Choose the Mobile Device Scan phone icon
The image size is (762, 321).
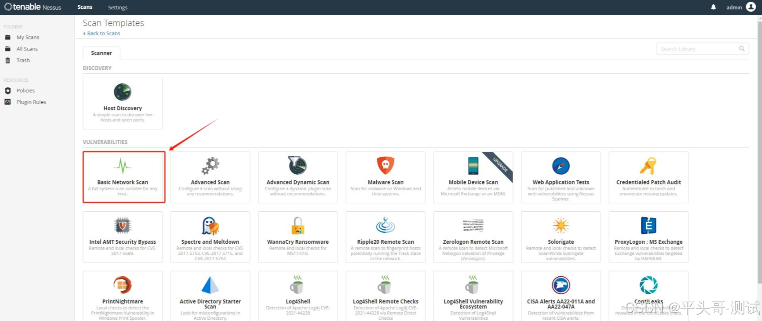(x=473, y=166)
